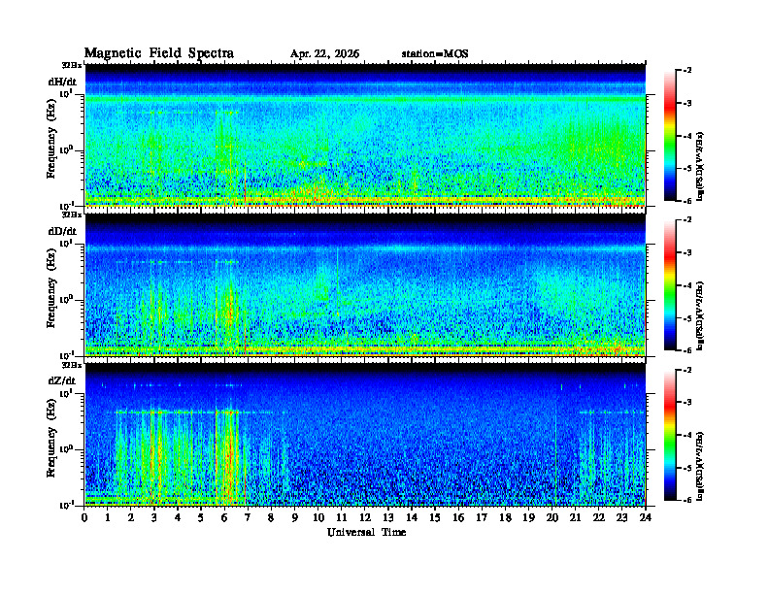The height and width of the screenshot is (594, 769).
Task: Click the log(PSD) label beside dD/dt color scale
Action: coord(700,316)
